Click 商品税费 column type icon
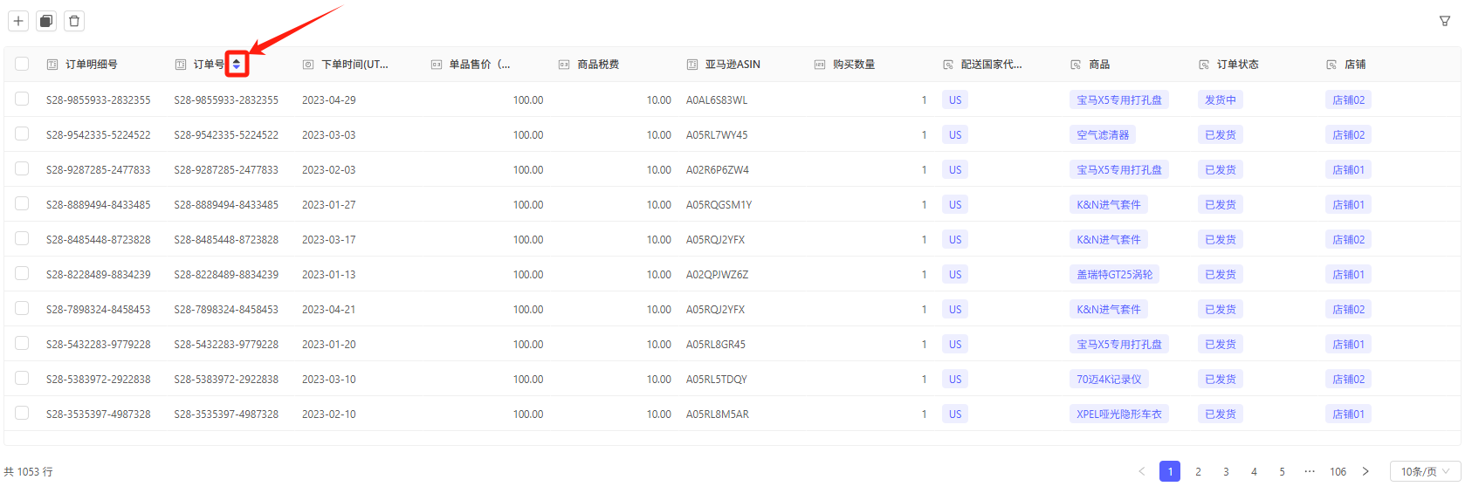 (x=564, y=65)
